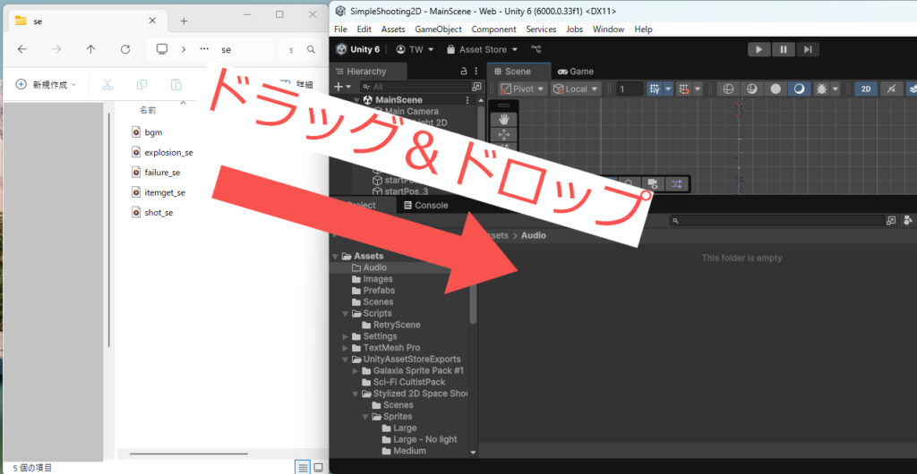Image resolution: width=917 pixels, height=474 pixels.
Task: Open the Asset Store dropdown
Action: click(x=483, y=49)
